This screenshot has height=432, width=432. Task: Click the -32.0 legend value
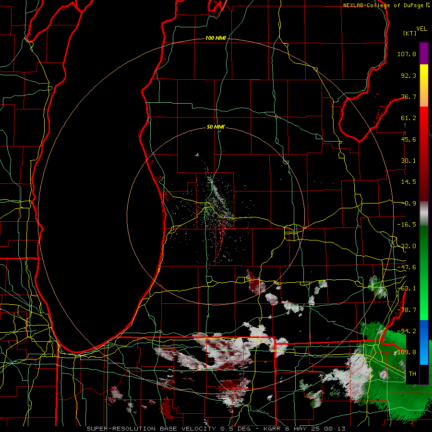[x=407, y=246]
